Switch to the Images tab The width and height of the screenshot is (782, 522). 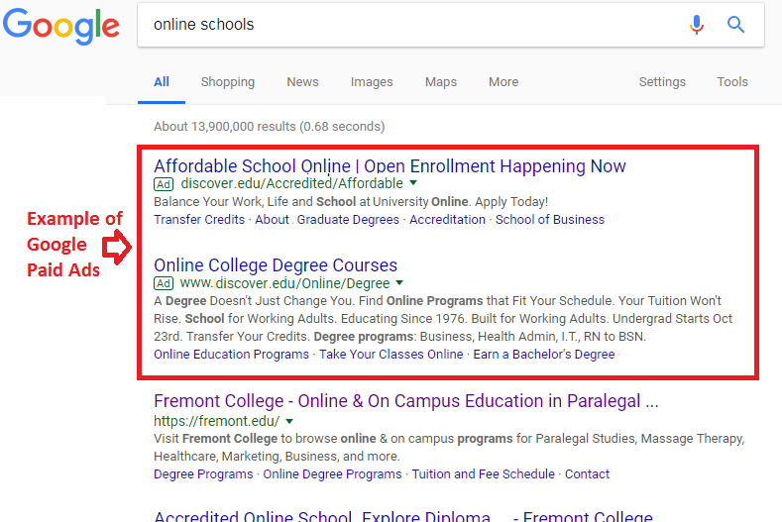[x=372, y=82]
